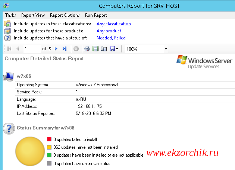The image size is (235, 170).
Task: Open the Report Options menu
Action: tap(65, 15)
